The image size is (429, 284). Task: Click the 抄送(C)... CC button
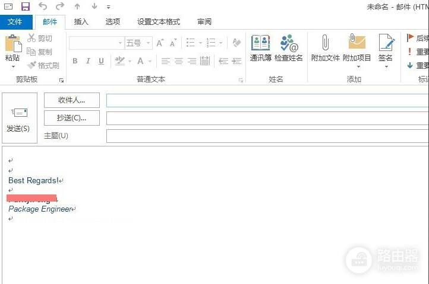click(72, 118)
